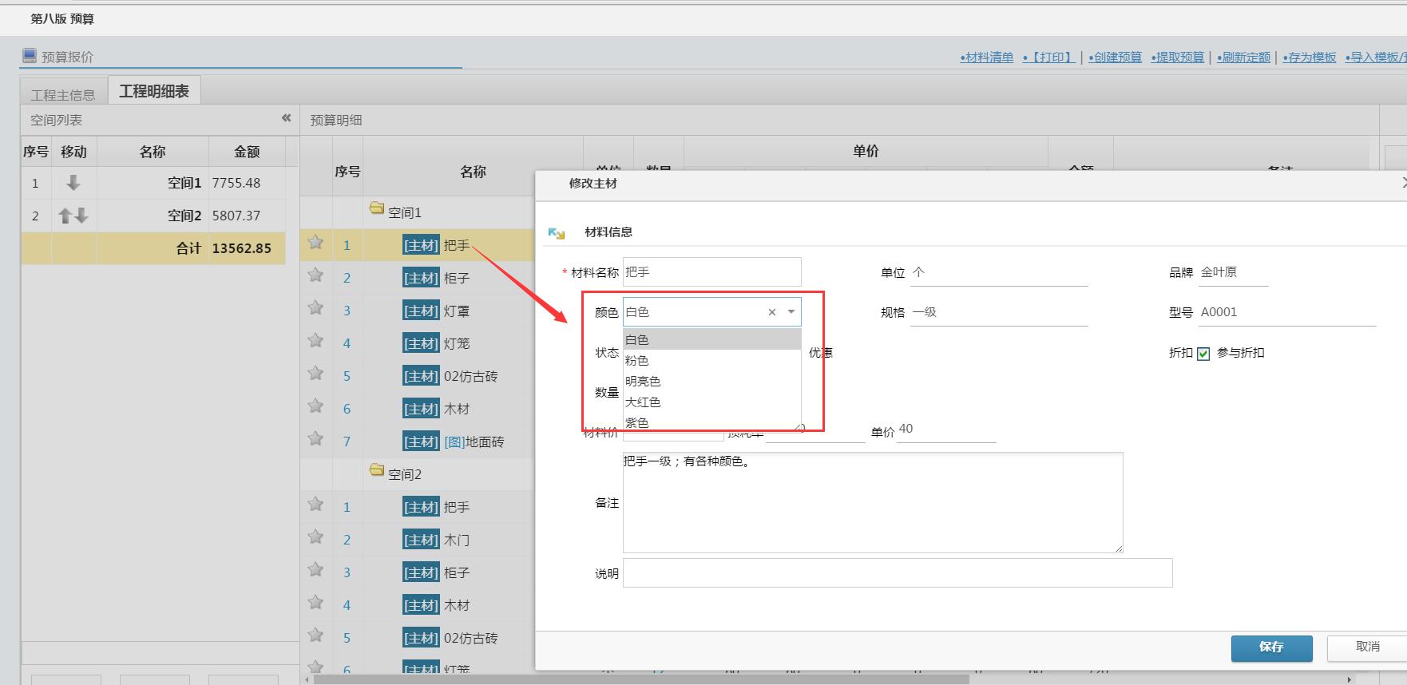Click the star icon beside 木材 row in 空间1
Viewport: 1407px width, 685px height.
(x=315, y=406)
